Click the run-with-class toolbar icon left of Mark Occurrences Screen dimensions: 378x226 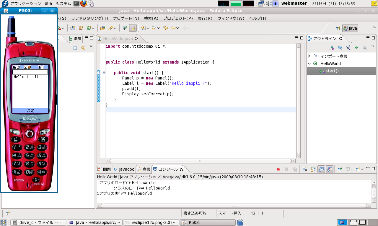pyautogui.click(x=125, y=28)
